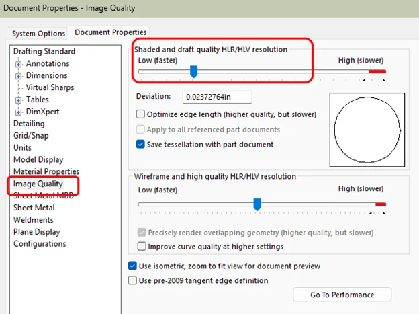Toggle Improve curve quality at higher settings
The height and width of the screenshot is (314, 419).
tap(140, 247)
